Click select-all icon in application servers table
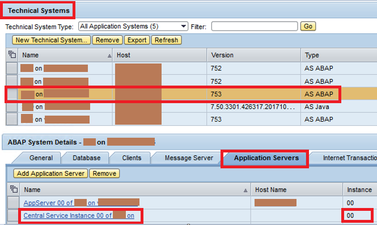Screen dimensions: 377x225 click(14, 189)
